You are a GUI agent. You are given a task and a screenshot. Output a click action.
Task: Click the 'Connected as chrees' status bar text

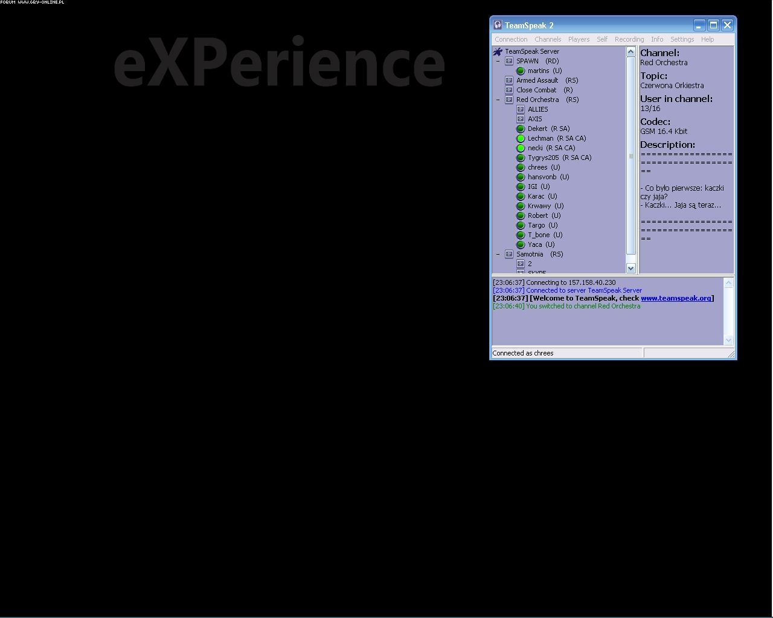click(x=523, y=353)
